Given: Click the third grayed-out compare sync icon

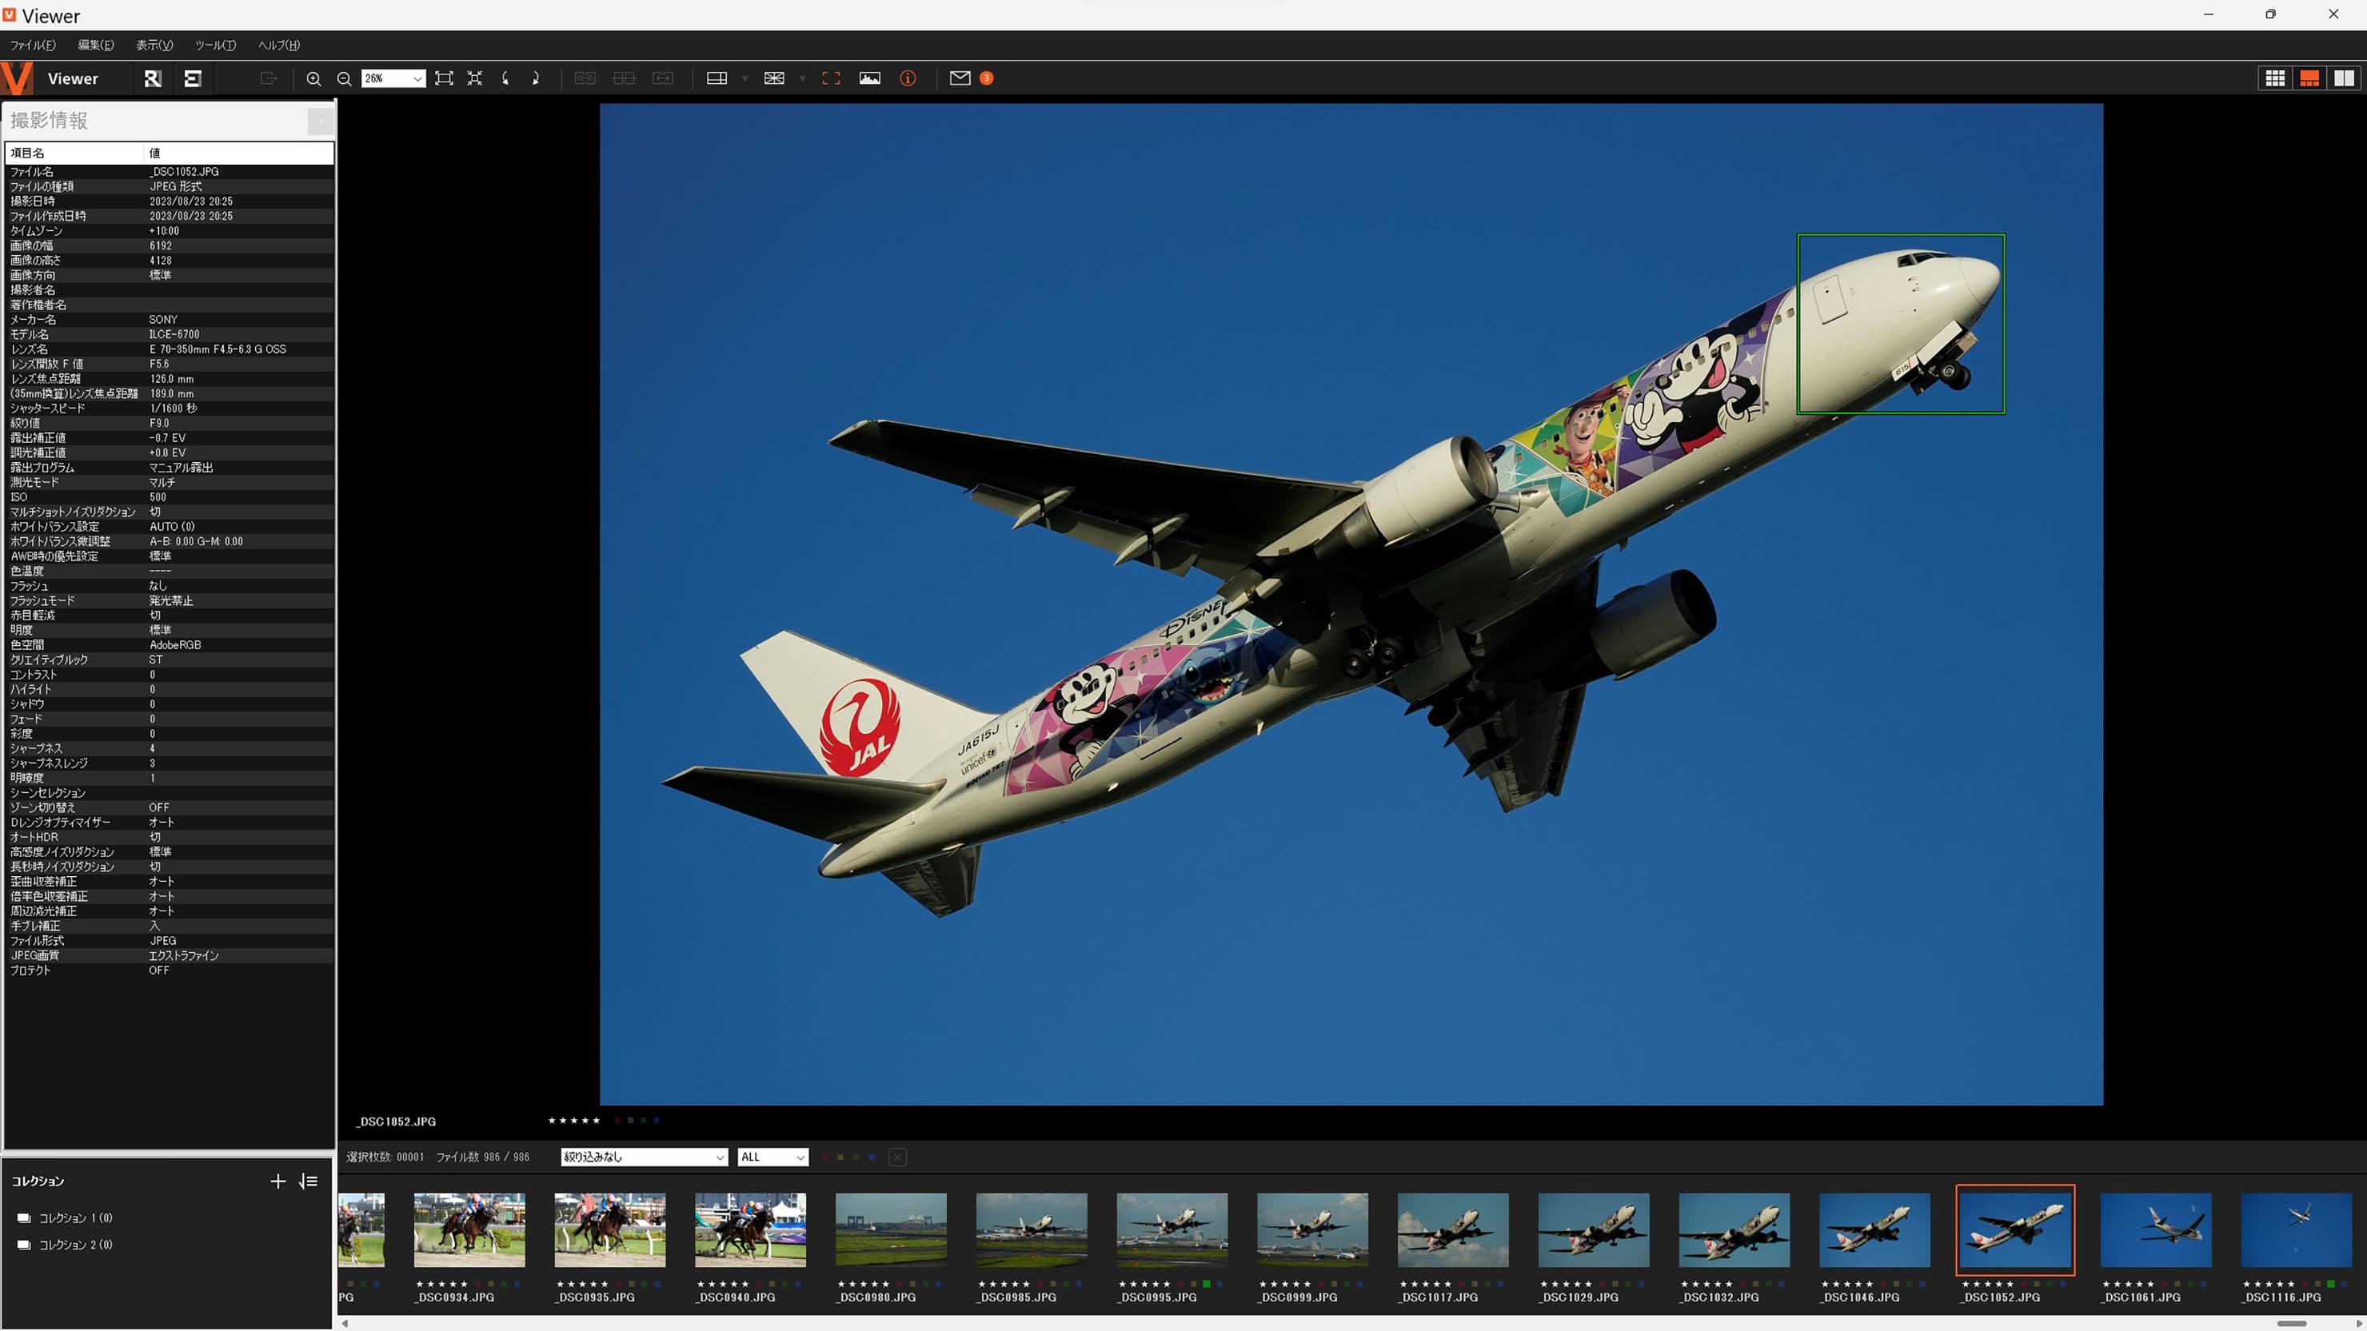Looking at the screenshot, I should [x=662, y=78].
